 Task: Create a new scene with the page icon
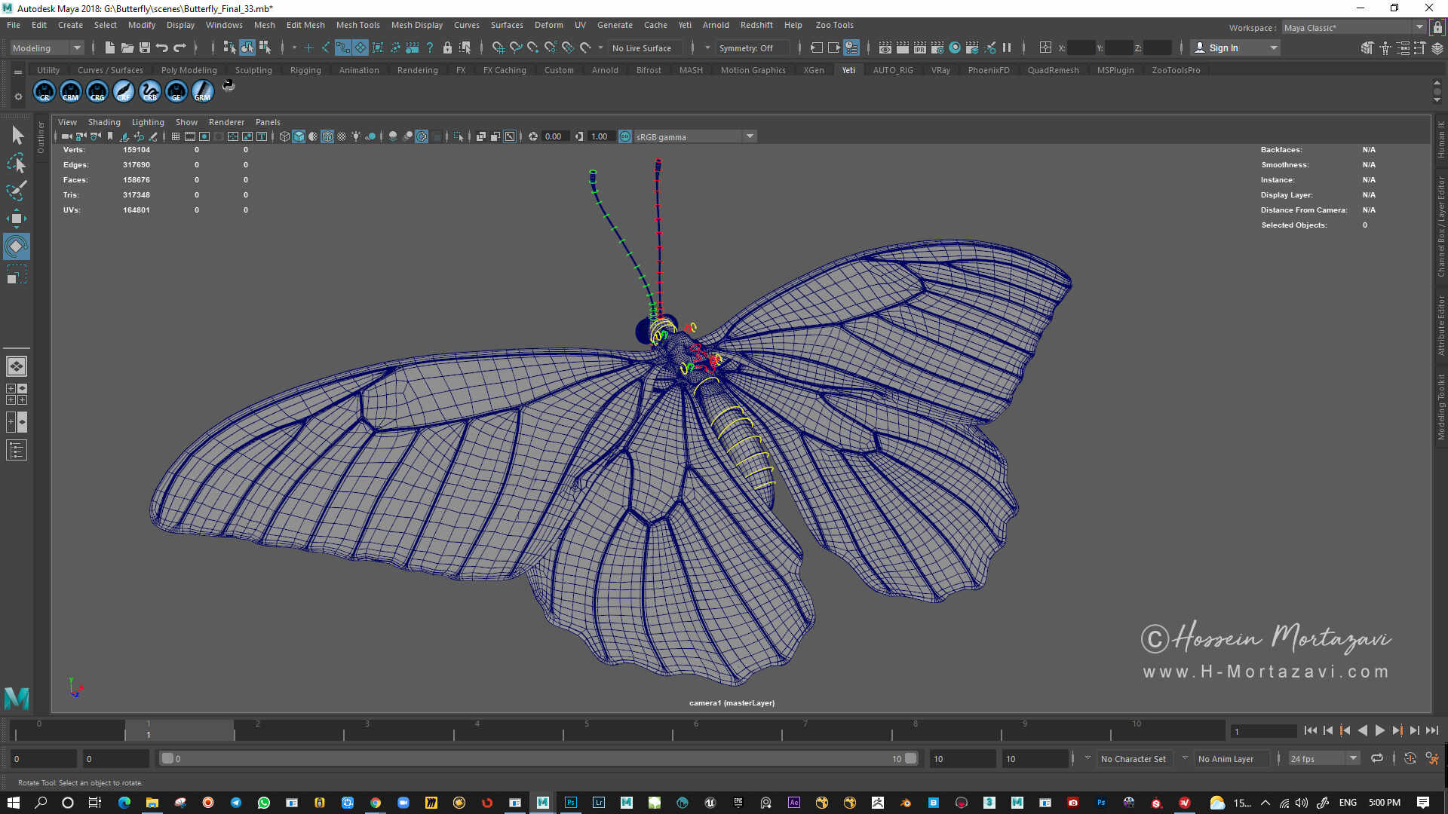(110, 47)
